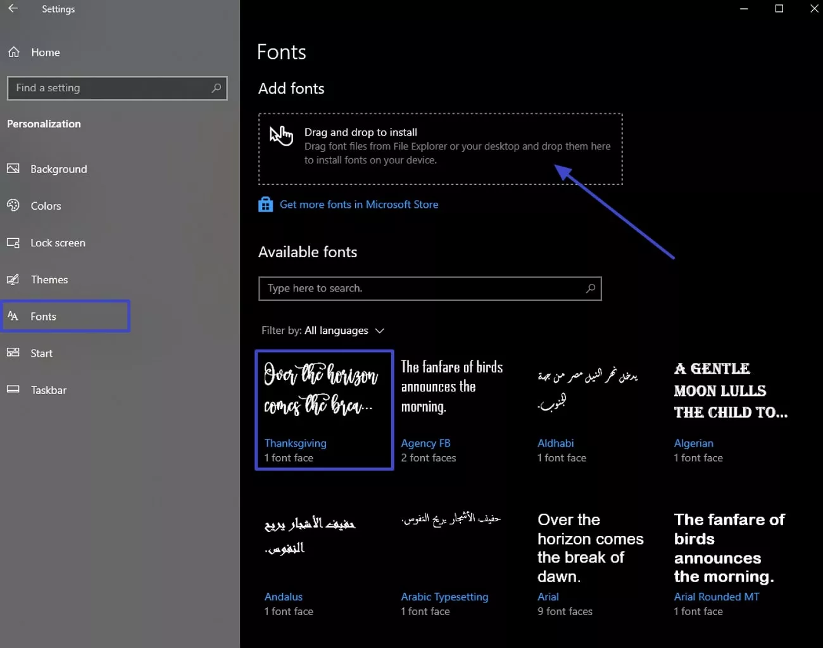Select the Themes brush icon
The image size is (823, 648).
point(13,279)
